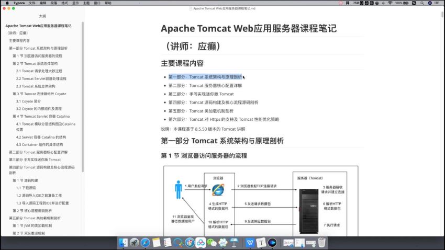The width and height of the screenshot is (445, 250).
Task: Select outline 第 3 节 Tomcat 连接器组件 Coyote
Action: (x=39, y=94)
